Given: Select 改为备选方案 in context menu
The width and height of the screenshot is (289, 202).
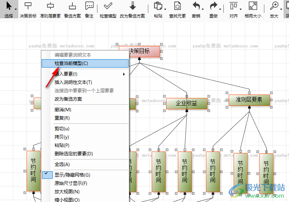Looking at the screenshot, I should (x=85, y=99).
